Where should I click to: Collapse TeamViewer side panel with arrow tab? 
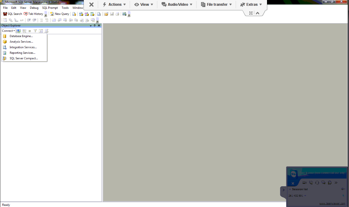click(x=283, y=190)
